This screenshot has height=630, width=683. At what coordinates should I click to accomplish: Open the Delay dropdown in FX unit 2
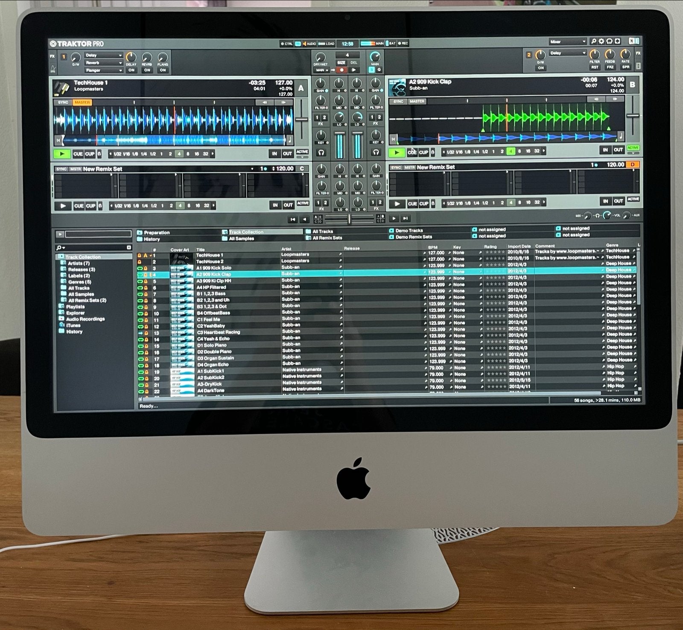click(568, 53)
